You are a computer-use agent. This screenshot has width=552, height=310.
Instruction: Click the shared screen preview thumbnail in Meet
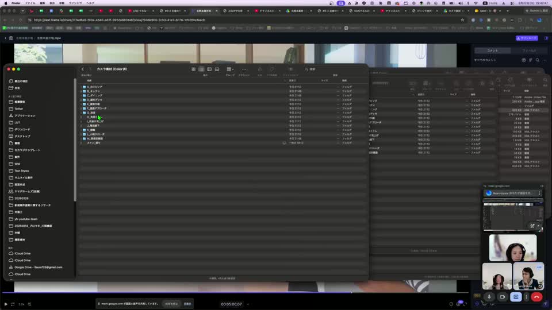(513, 216)
